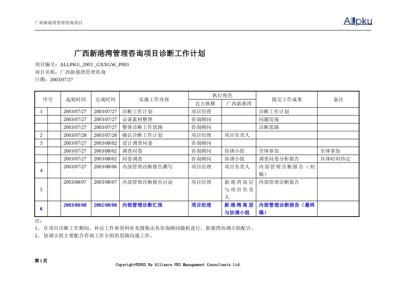The image size is (406, 287).
Task: Click the blue 内部管理诊断报告（最终稿）cell
Action: pos(287,208)
